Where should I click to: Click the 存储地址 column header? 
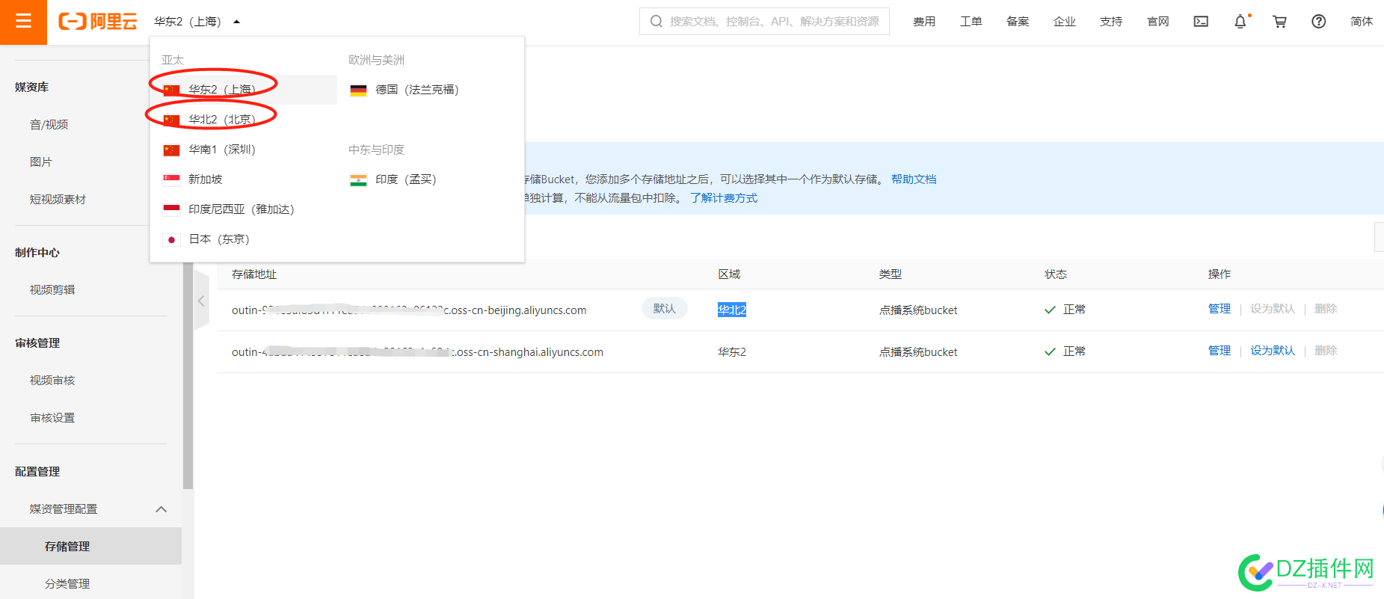click(254, 274)
